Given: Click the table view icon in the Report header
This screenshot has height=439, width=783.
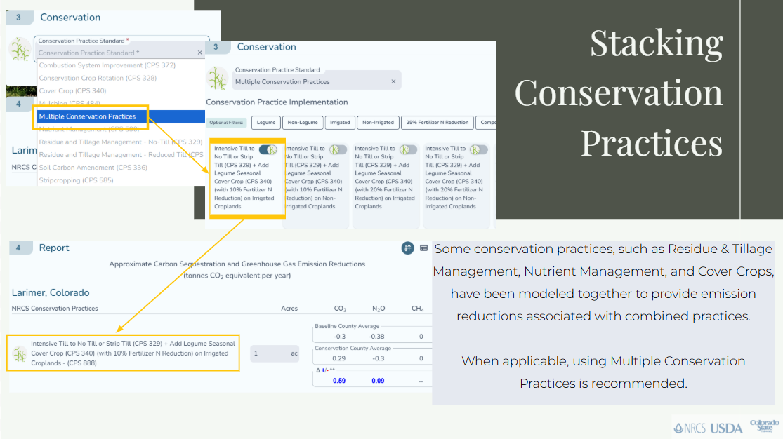Looking at the screenshot, I should 423,248.
